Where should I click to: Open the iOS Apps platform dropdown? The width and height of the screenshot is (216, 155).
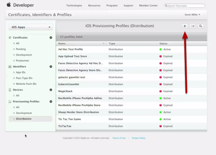point(31,27)
